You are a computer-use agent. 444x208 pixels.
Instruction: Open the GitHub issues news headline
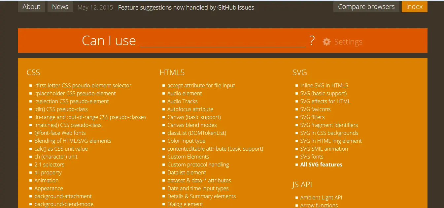coord(186,7)
